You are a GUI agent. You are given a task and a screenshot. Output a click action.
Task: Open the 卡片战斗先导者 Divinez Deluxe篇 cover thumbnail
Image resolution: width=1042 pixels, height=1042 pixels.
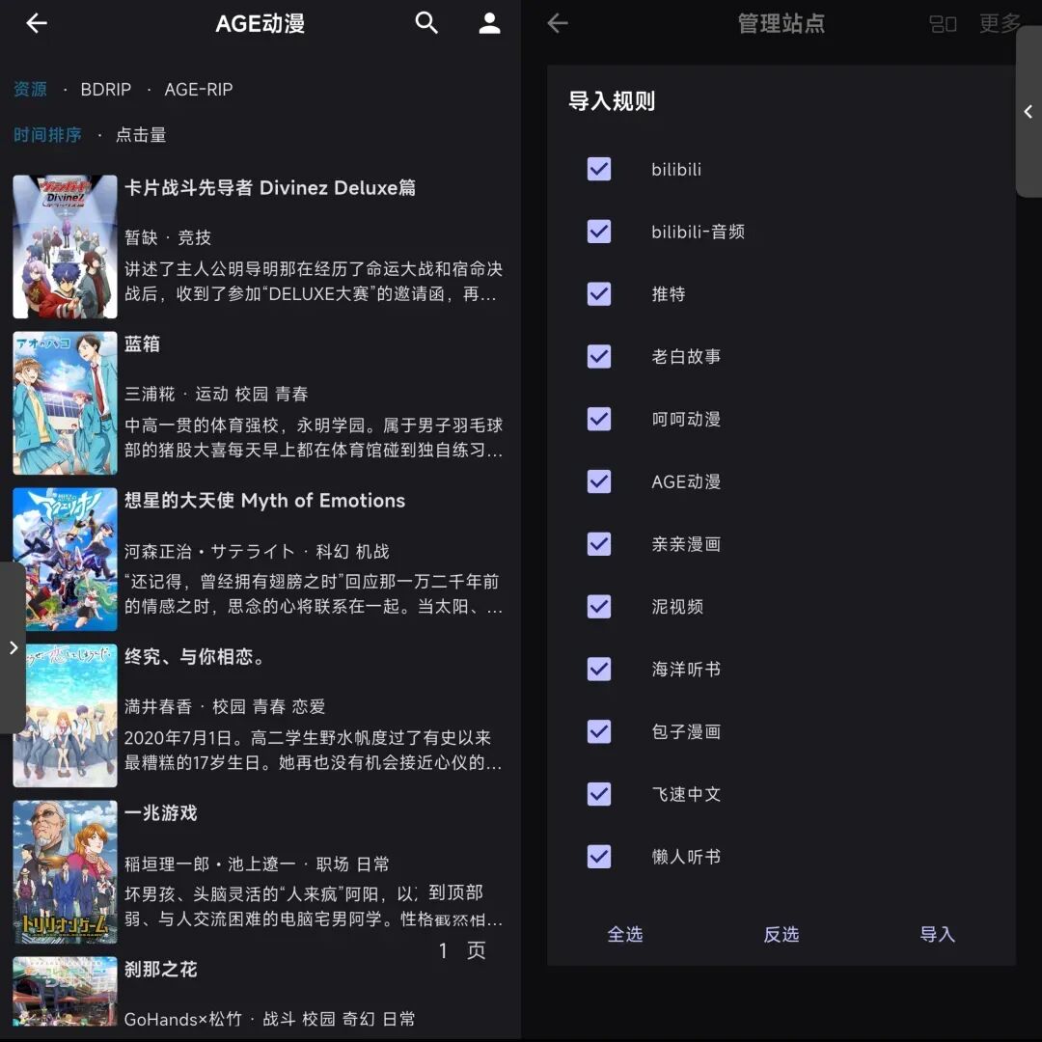point(66,247)
